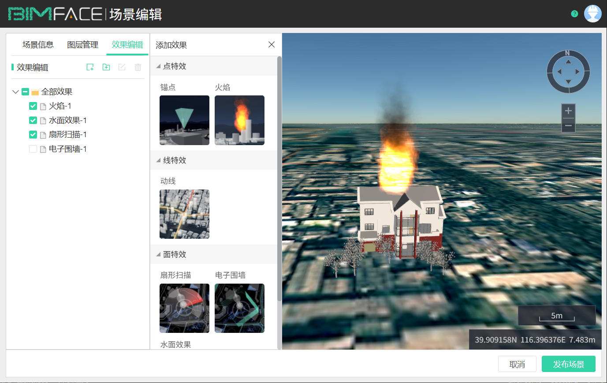The image size is (607, 383).
Task: Open the user avatar menu
Action: click(592, 14)
